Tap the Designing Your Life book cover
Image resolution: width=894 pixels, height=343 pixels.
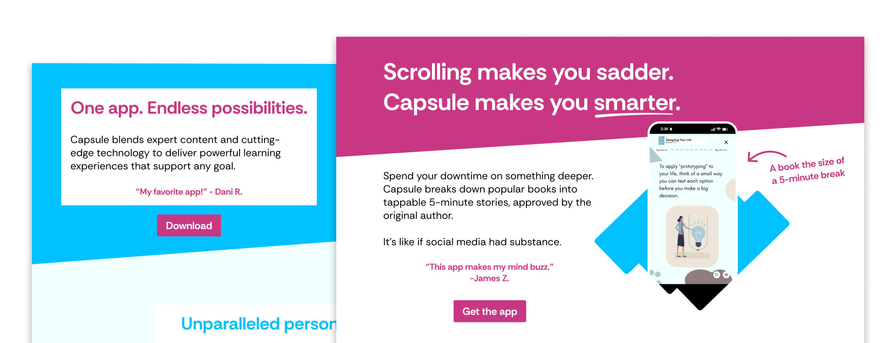point(662,140)
